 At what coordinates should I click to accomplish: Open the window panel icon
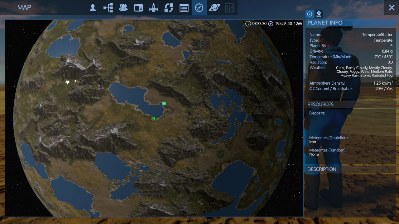[x=138, y=8]
